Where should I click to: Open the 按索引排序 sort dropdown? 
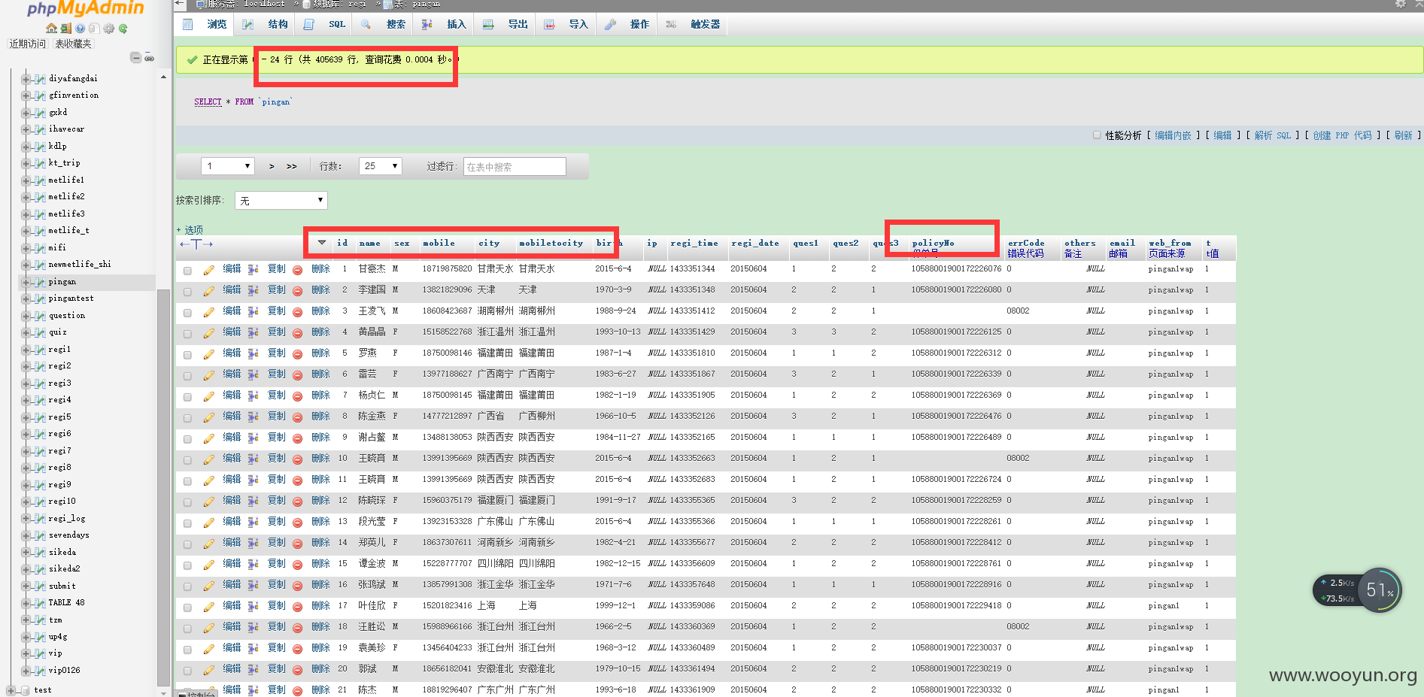click(x=281, y=201)
